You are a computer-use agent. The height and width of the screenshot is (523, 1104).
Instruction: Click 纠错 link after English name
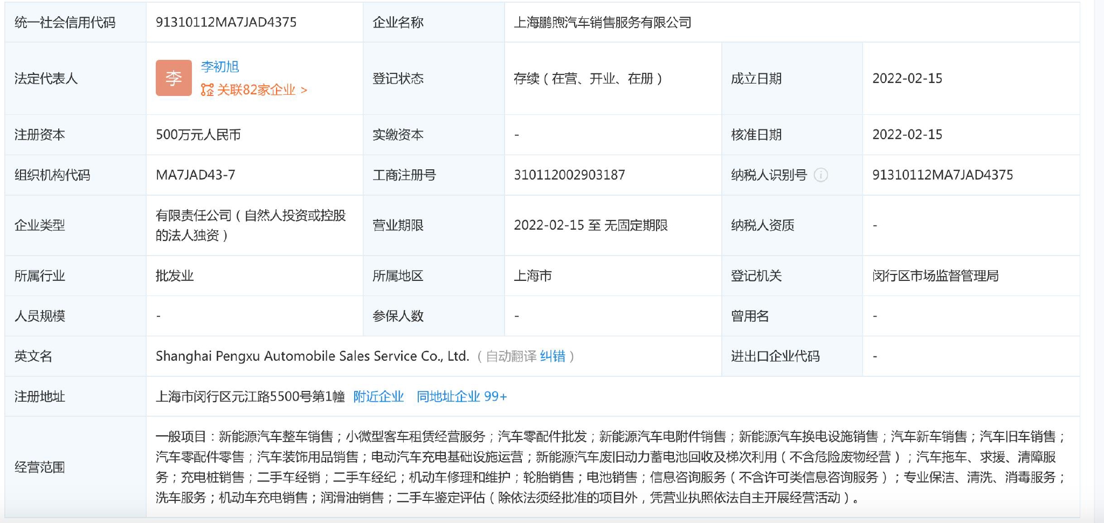tap(553, 356)
